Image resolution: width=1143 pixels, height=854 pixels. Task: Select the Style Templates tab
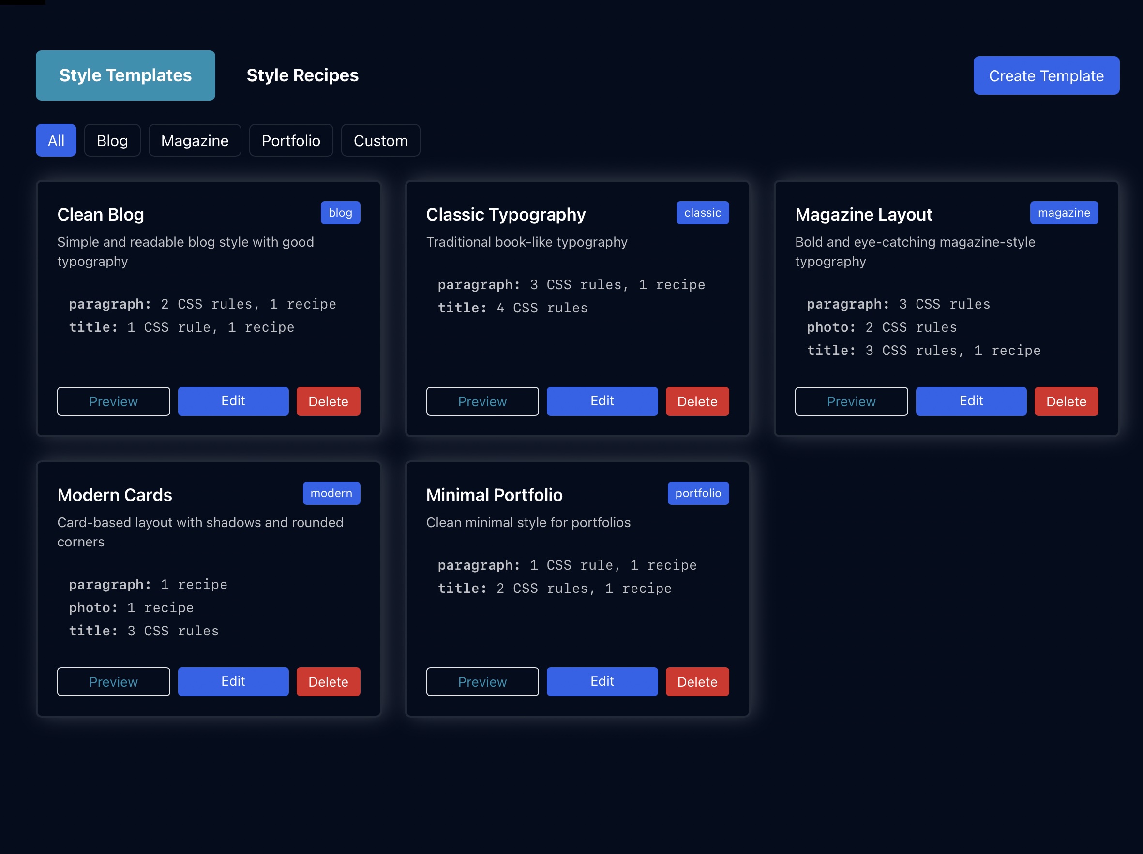(125, 75)
